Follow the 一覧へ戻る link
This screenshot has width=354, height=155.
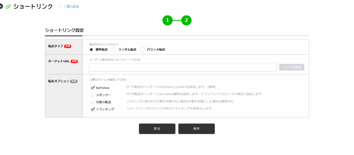pos(71,6)
